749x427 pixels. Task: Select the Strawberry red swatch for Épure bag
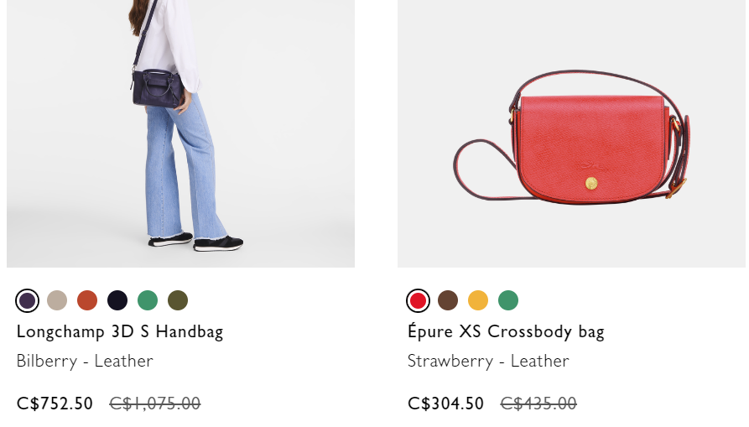click(418, 301)
